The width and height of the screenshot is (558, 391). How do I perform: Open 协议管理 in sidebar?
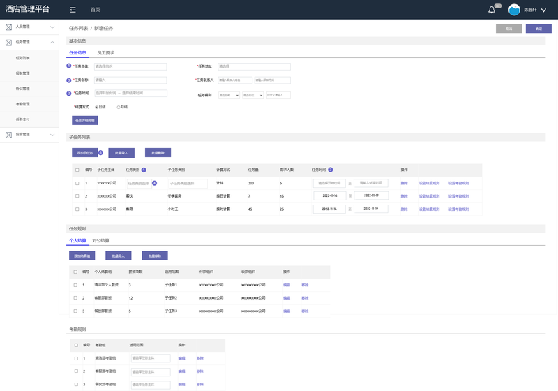click(22, 89)
